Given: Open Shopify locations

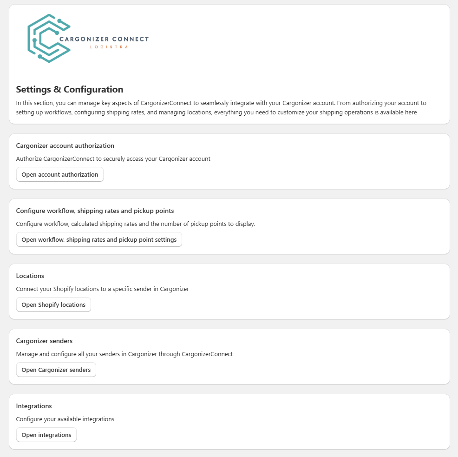Looking at the screenshot, I should point(53,305).
